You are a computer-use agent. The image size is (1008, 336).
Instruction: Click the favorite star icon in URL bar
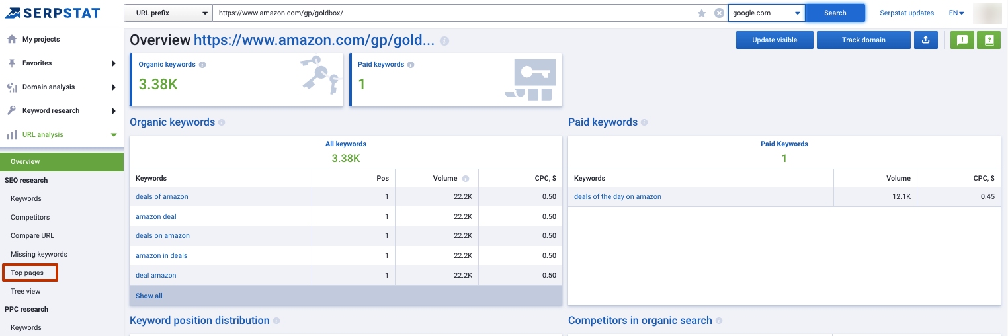(702, 13)
